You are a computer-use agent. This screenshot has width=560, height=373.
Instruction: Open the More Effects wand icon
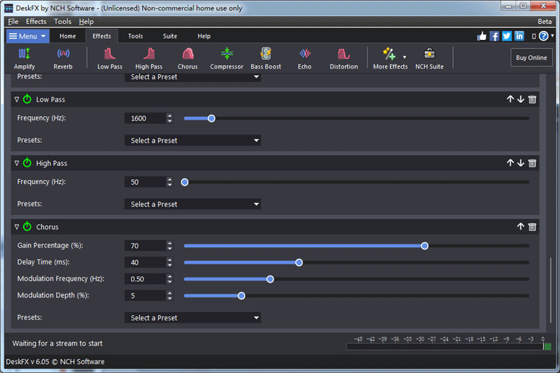pyautogui.click(x=388, y=55)
